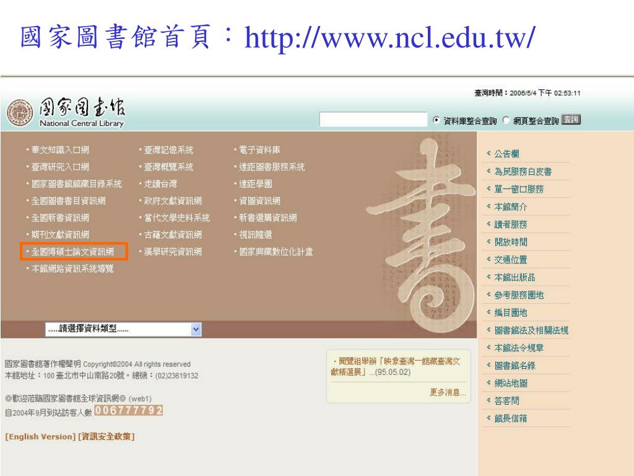Open 臺灣記憶系統 link
Screen dimensions: 634x476
click(168, 150)
